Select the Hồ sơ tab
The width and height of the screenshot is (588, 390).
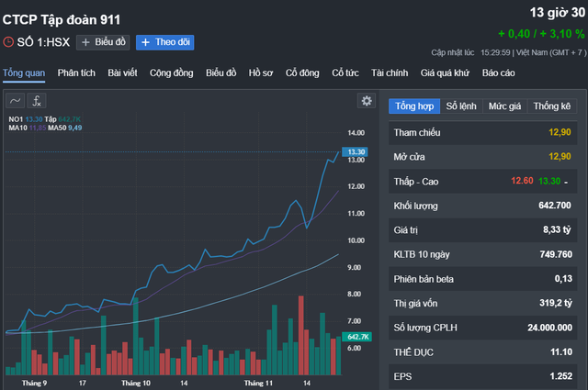click(262, 72)
